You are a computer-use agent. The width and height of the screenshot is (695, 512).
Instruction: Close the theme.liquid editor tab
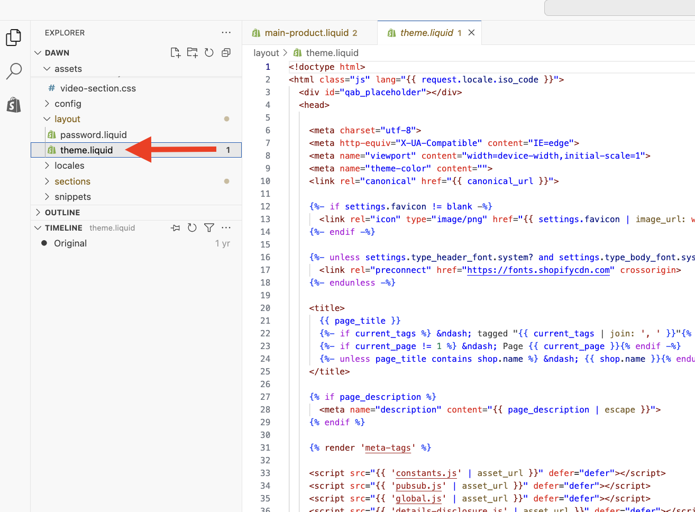[471, 33]
